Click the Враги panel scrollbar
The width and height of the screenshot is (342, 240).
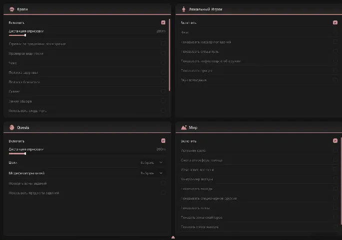(x=169, y=55)
